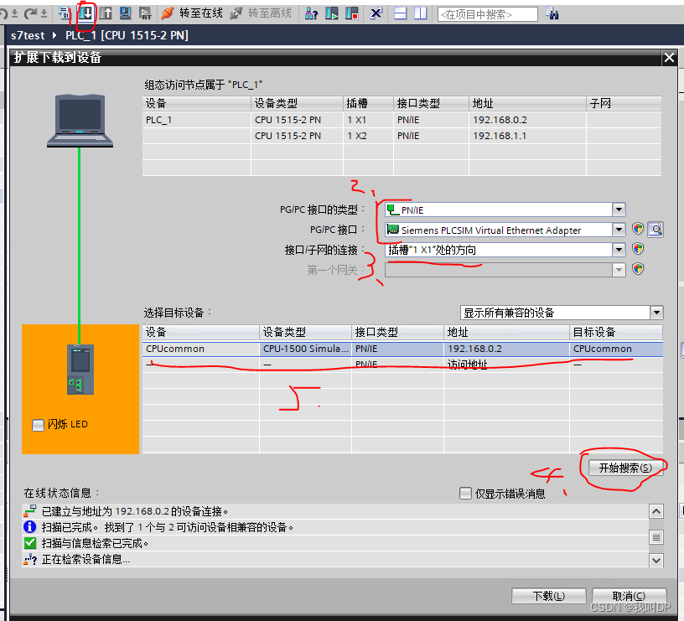
Task: Click the status list scrollbar thumb
Action: point(656,537)
